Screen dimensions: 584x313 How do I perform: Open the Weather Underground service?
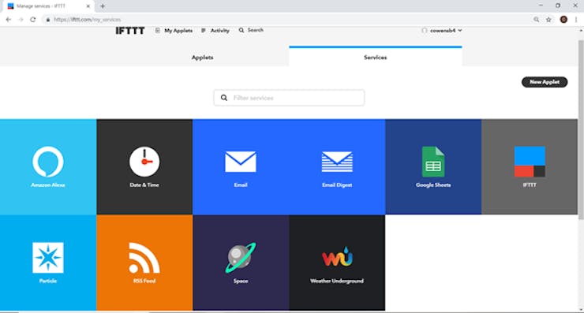pyautogui.click(x=337, y=263)
